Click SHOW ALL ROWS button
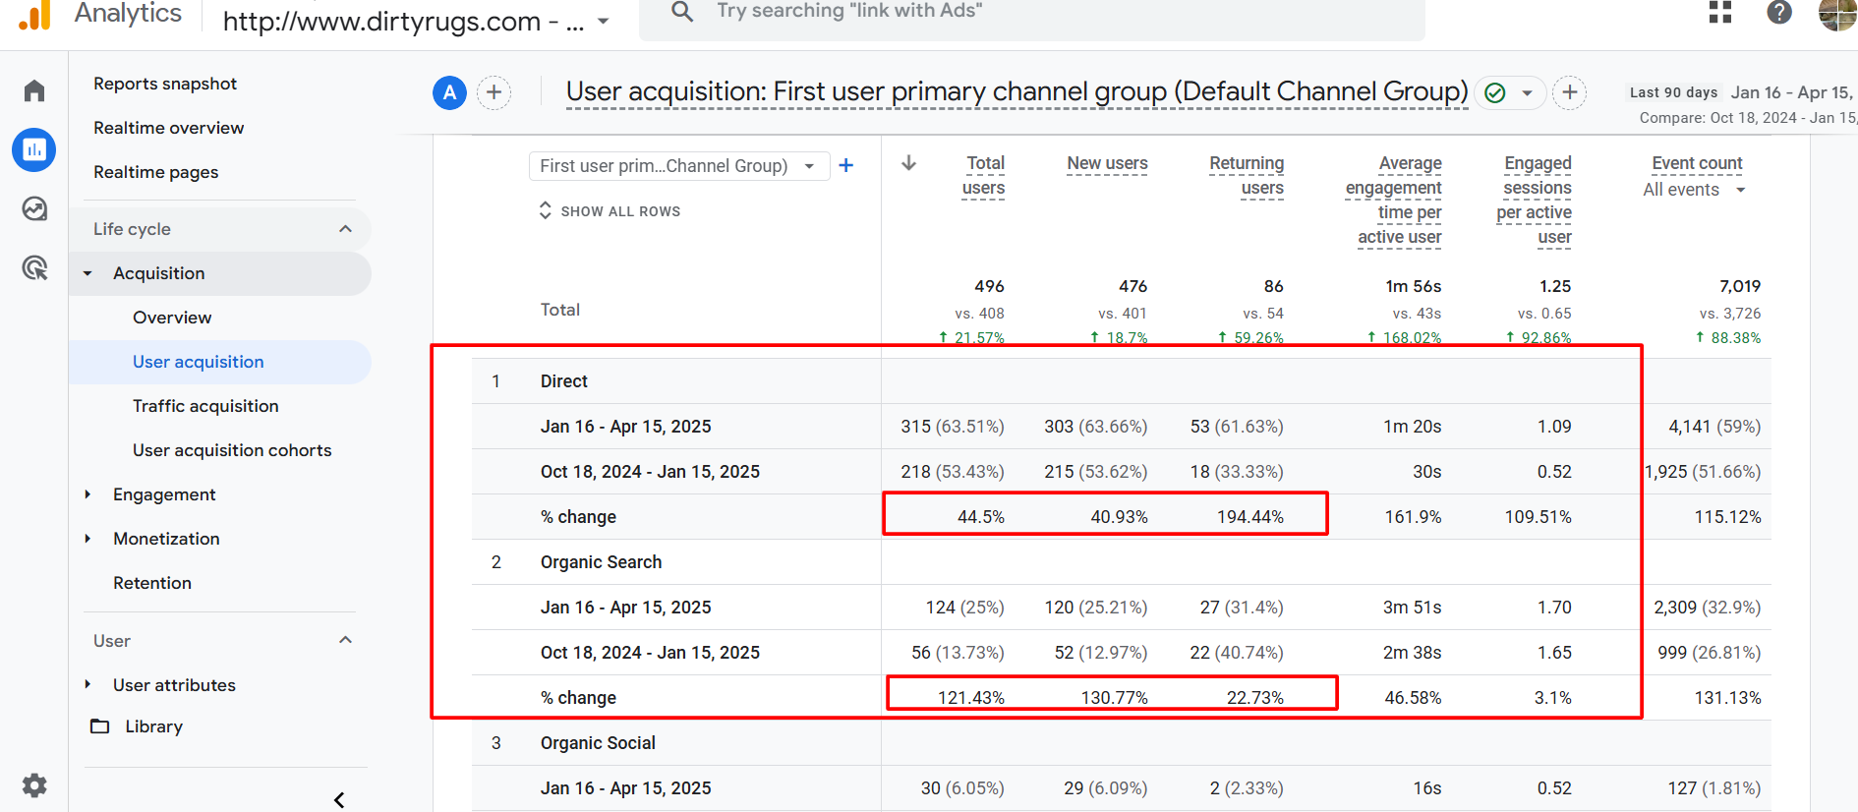 tap(610, 211)
